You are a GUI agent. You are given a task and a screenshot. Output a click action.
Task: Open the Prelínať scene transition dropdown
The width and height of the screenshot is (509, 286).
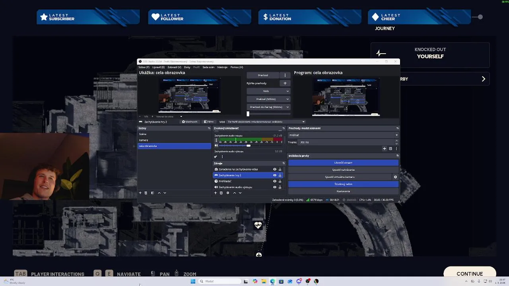point(343,135)
